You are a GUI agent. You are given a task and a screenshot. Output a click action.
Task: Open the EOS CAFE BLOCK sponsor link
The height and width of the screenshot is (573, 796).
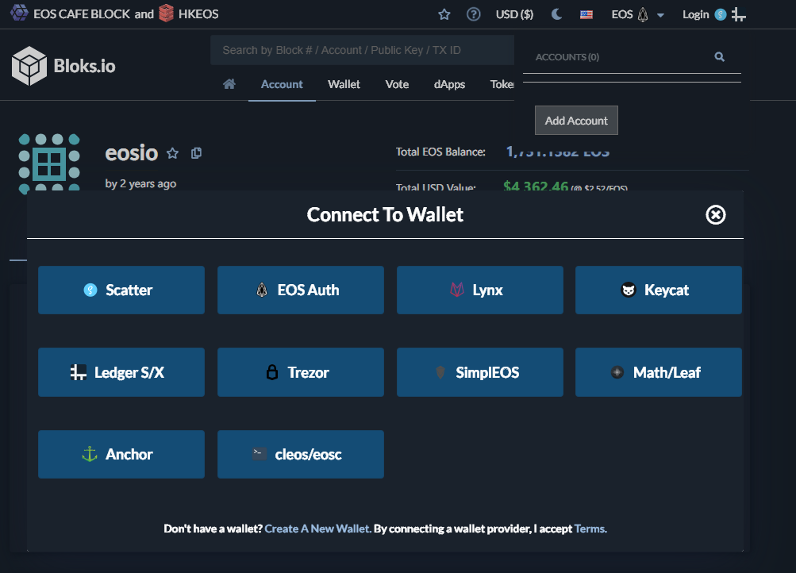click(x=82, y=14)
